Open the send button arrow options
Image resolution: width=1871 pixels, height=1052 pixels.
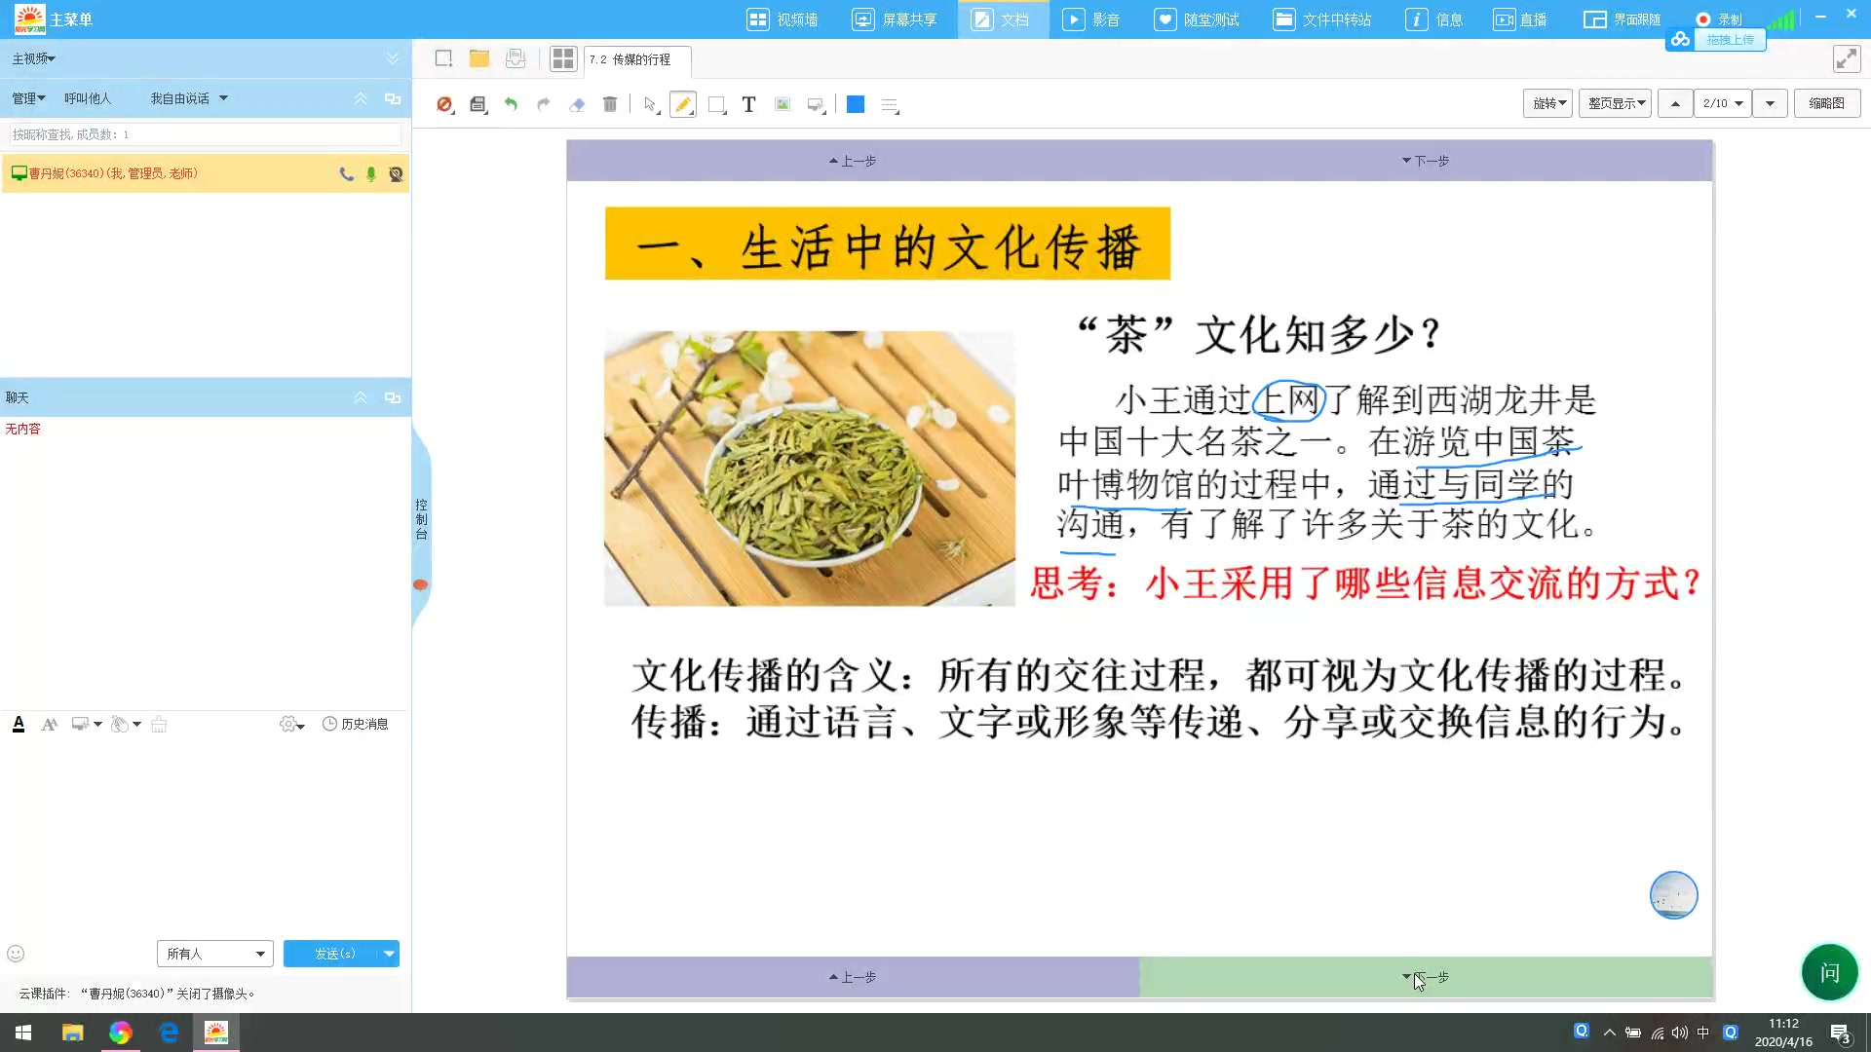(x=389, y=954)
